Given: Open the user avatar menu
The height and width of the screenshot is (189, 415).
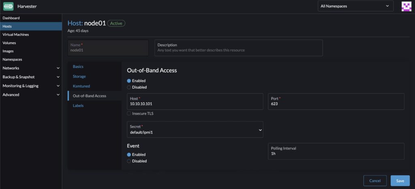Looking at the screenshot, I should pyautogui.click(x=406, y=6).
